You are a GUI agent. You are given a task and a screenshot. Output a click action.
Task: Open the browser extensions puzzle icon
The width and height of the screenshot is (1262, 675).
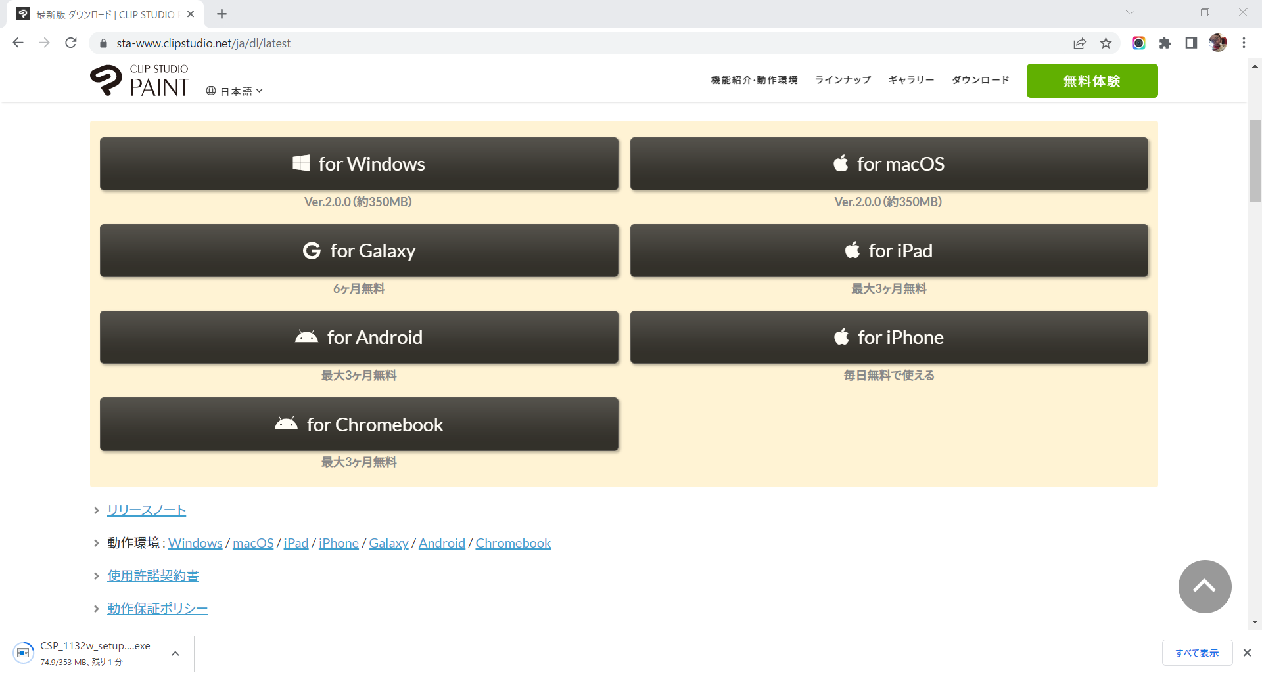click(x=1165, y=43)
